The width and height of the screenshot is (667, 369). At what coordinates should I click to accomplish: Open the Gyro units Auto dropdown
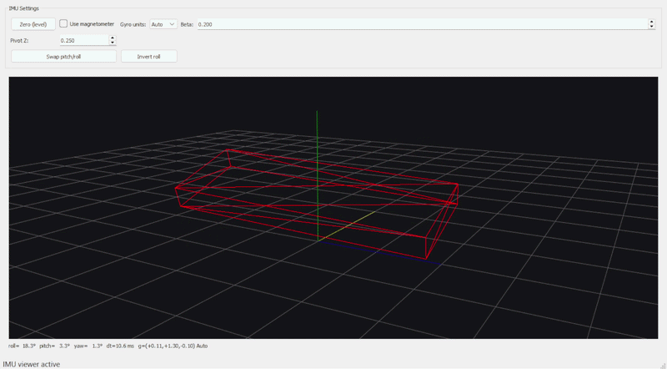coord(163,24)
